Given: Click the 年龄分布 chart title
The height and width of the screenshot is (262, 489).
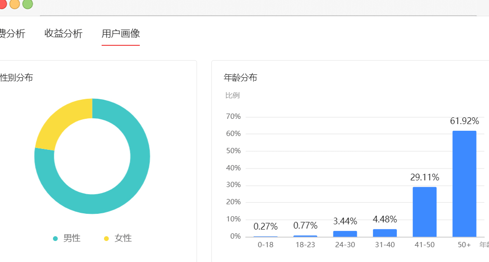Looking at the screenshot, I should pos(240,77).
